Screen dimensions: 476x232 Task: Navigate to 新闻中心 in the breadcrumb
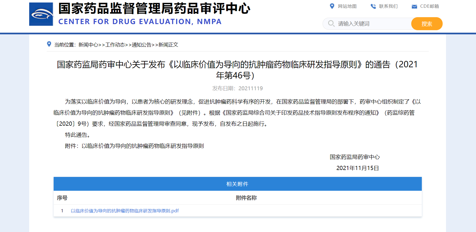88,45
